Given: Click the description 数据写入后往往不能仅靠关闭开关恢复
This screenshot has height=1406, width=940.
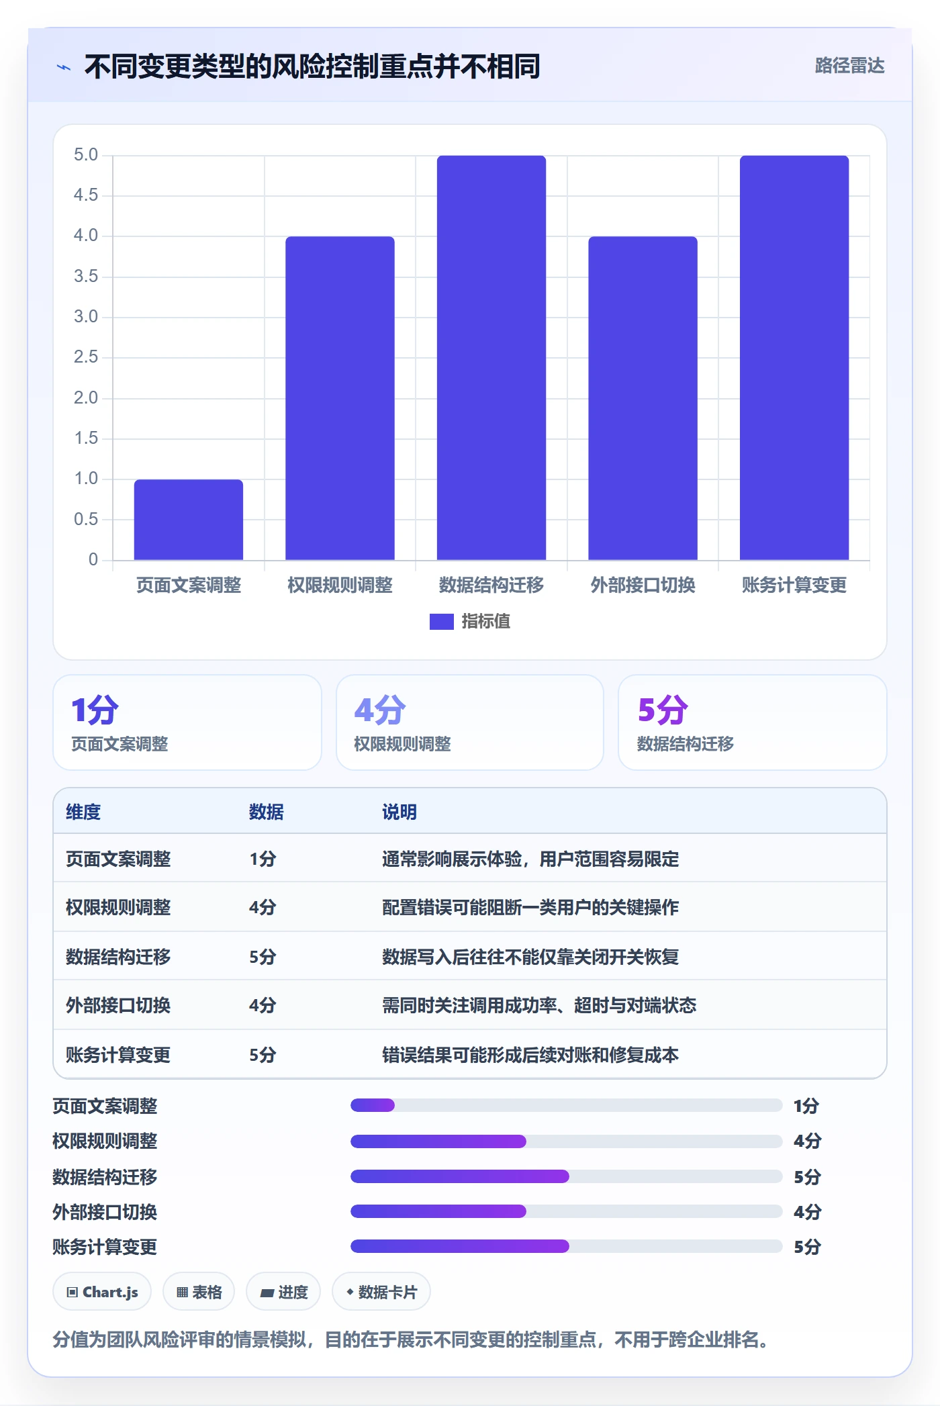Looking at the screenshot, I should click(530, 957).
